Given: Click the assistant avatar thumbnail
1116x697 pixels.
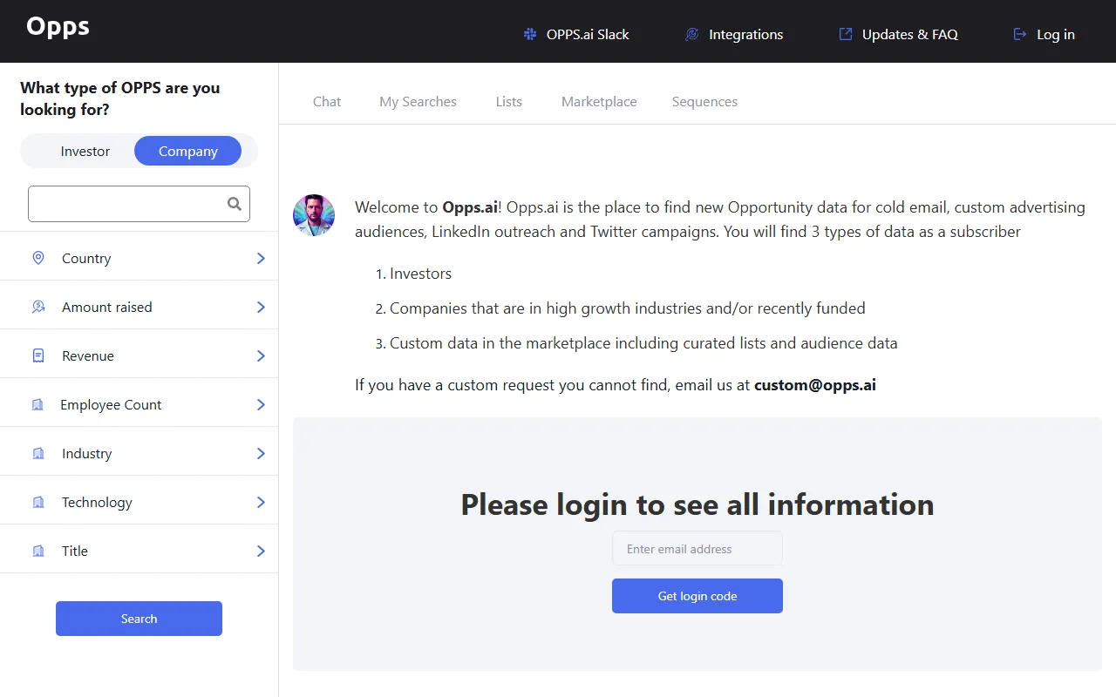Looking at the screenshot, I should pyautogui.click(x=314, y=215).
